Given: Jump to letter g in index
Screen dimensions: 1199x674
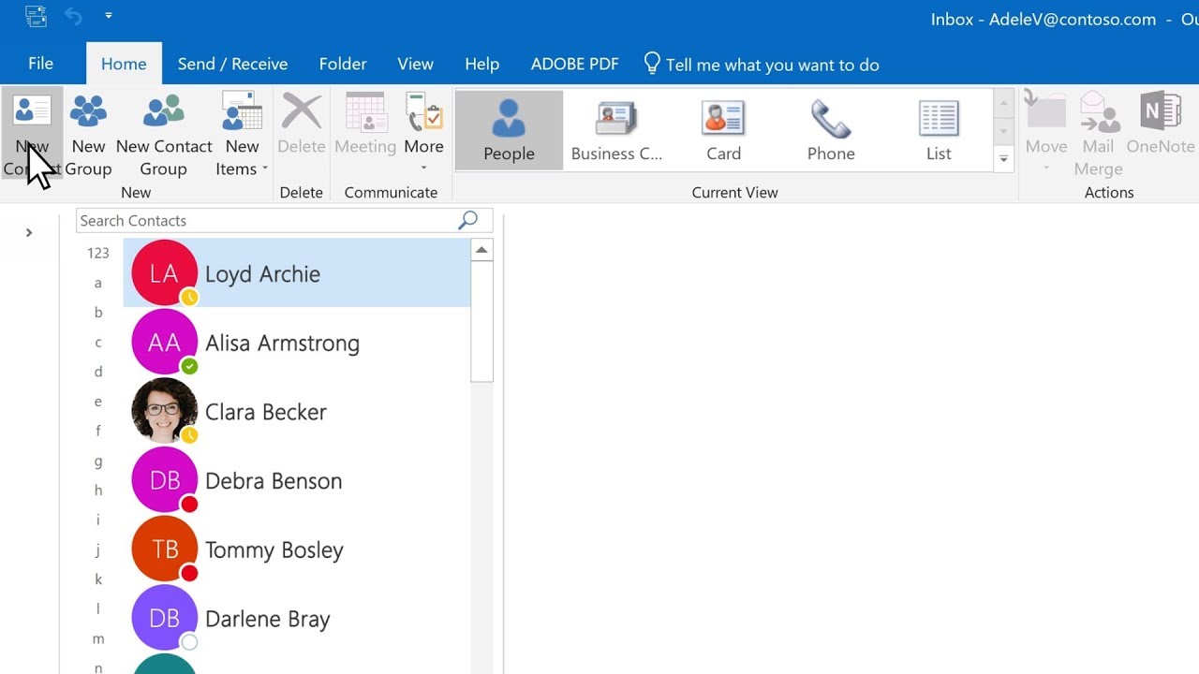Looking at the screenshot, I should [98, 461].
